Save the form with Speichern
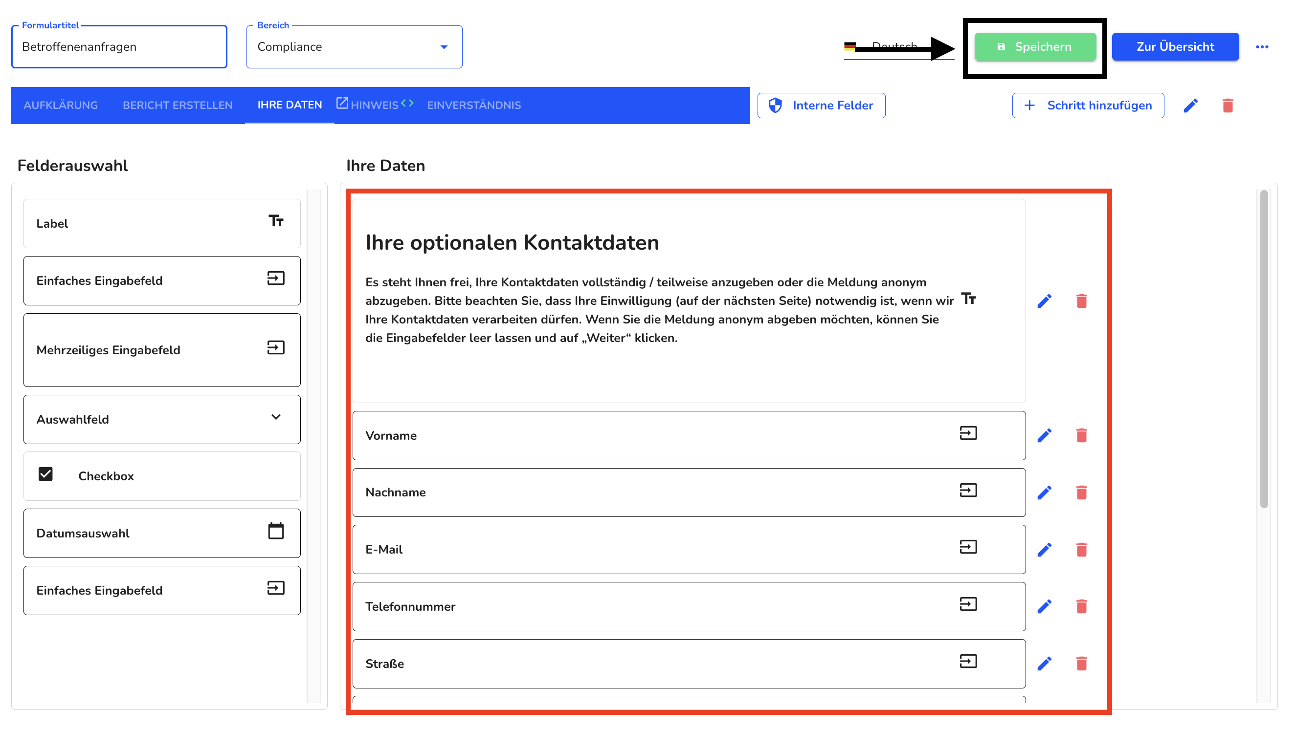The image size is (1296, 729). (x=1035, y=47)
